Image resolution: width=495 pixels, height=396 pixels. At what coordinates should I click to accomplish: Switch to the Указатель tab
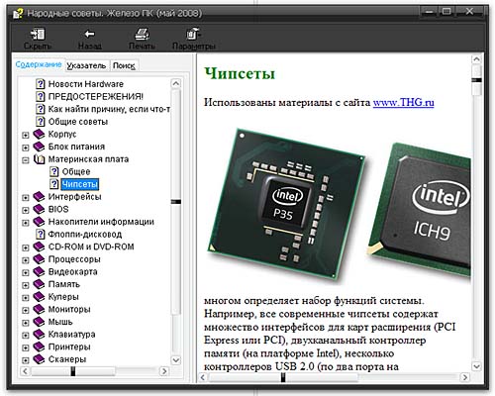[86, 65]
